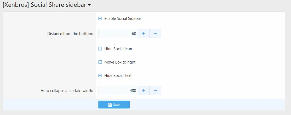Screen dimensions: 291x115
Task: Click the "Auto collapse at certain width:" label
Action: pos(67,91)
